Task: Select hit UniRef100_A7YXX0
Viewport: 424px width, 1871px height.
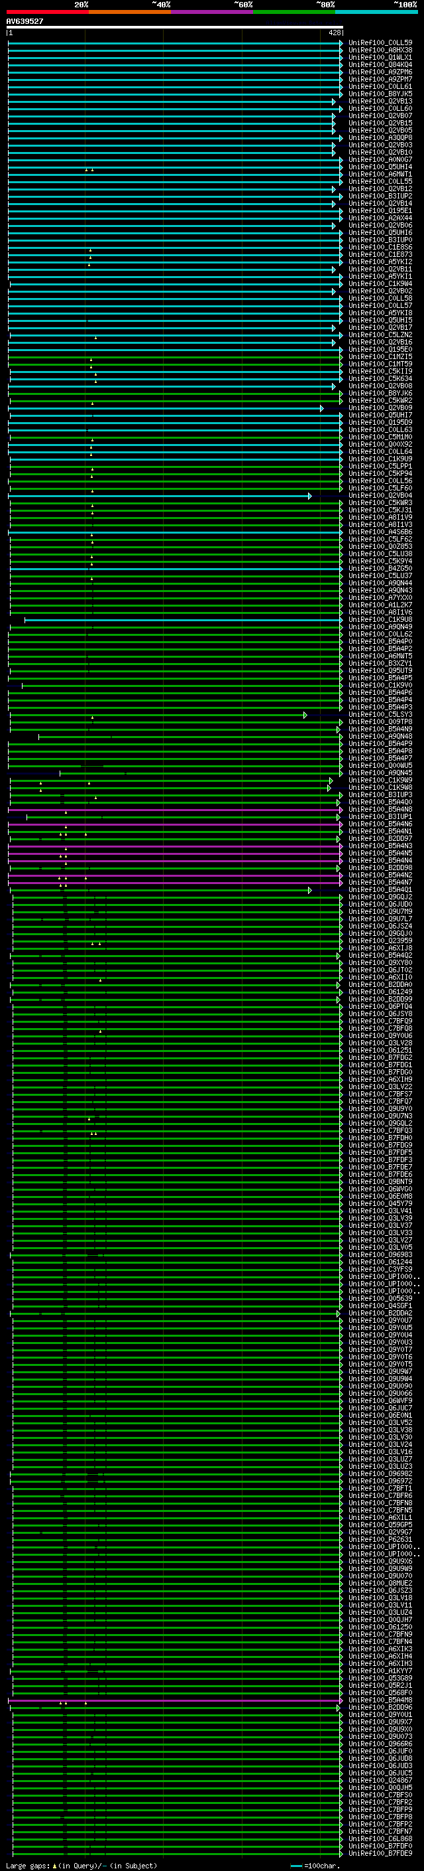Action: click(380, 598)
